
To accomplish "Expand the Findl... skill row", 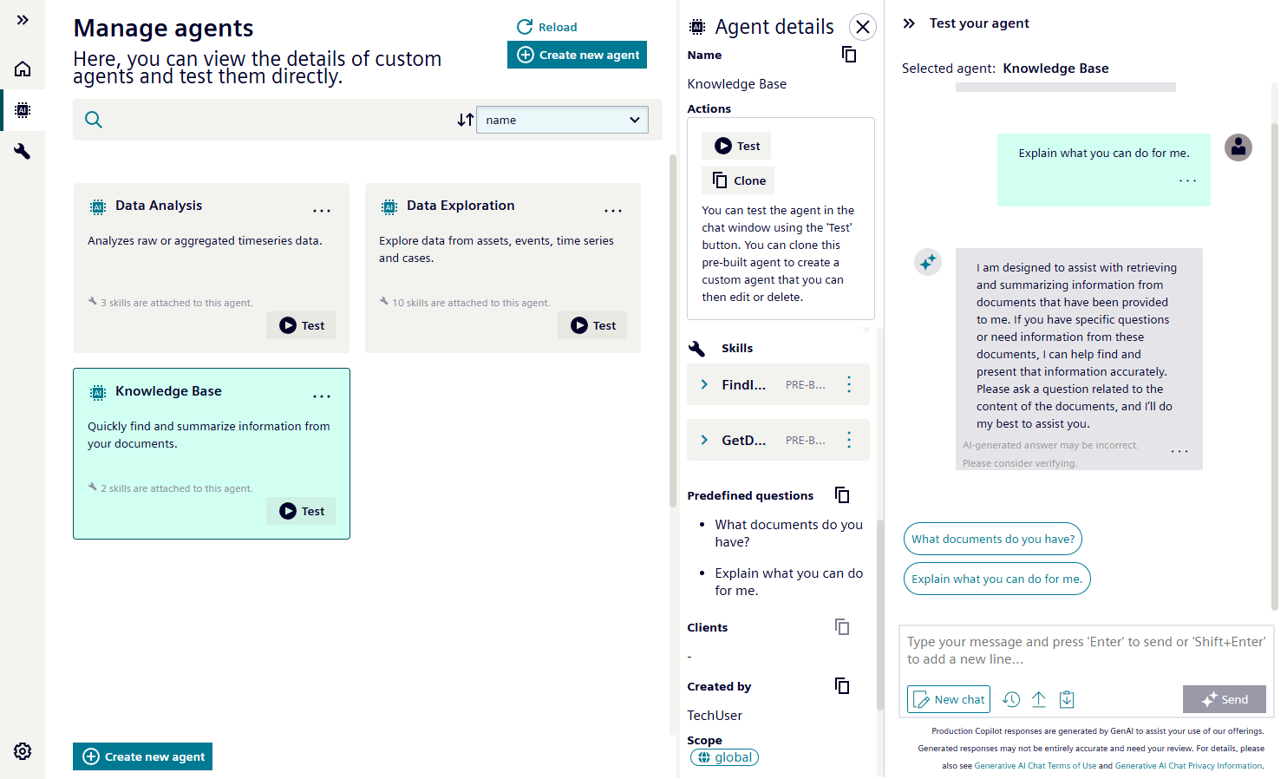I will (x=704, y=384).
